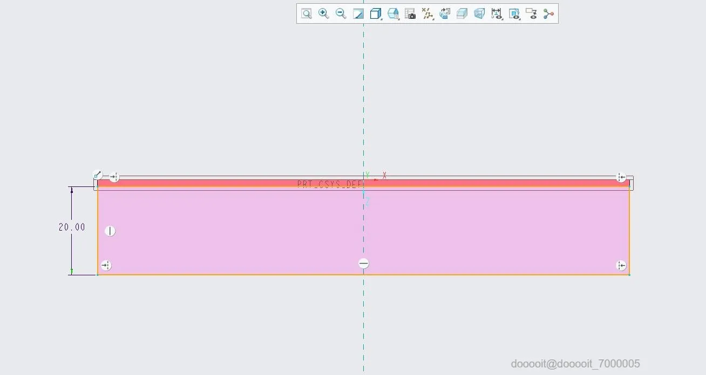
Task: Click the gray solid block toolbar icon
Action: (x=462, y=13)
